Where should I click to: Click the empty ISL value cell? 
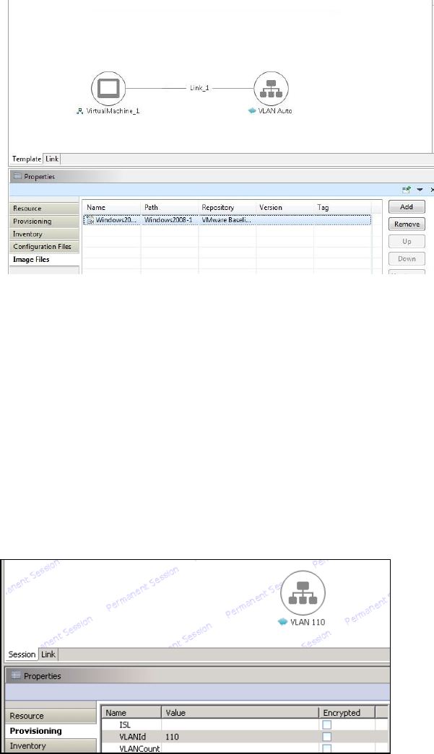pyautogui.click(x=240, y=724)
